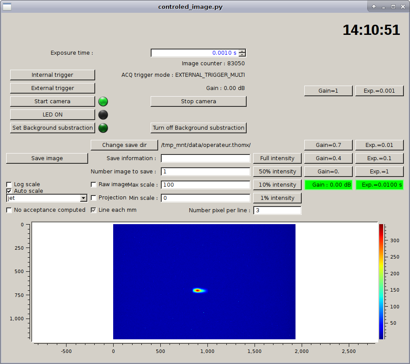Click the Background subtraction indicator light
Viewport: 410px width, 364px height.
[x=103, y=128]
